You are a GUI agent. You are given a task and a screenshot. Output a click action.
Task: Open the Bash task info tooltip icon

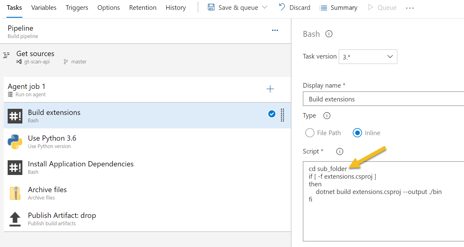(329, 34)
